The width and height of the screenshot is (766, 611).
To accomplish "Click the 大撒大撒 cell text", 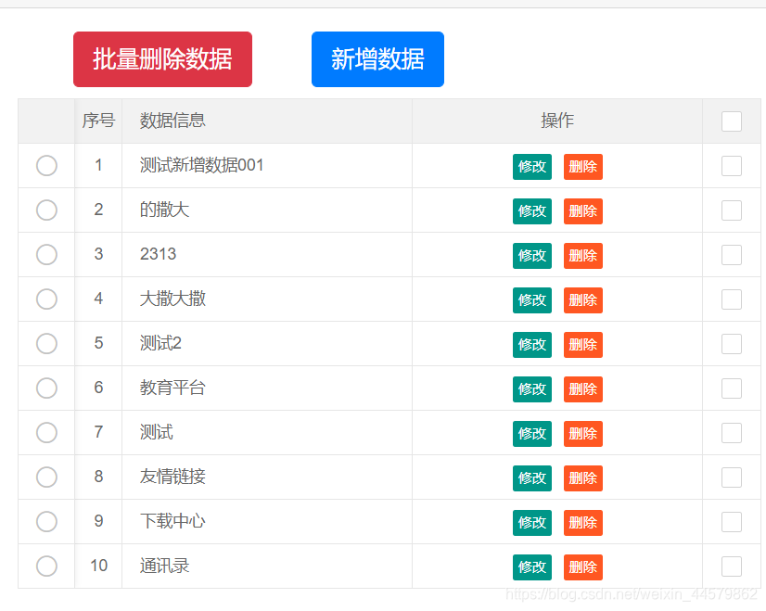I will tap(172, 299).
